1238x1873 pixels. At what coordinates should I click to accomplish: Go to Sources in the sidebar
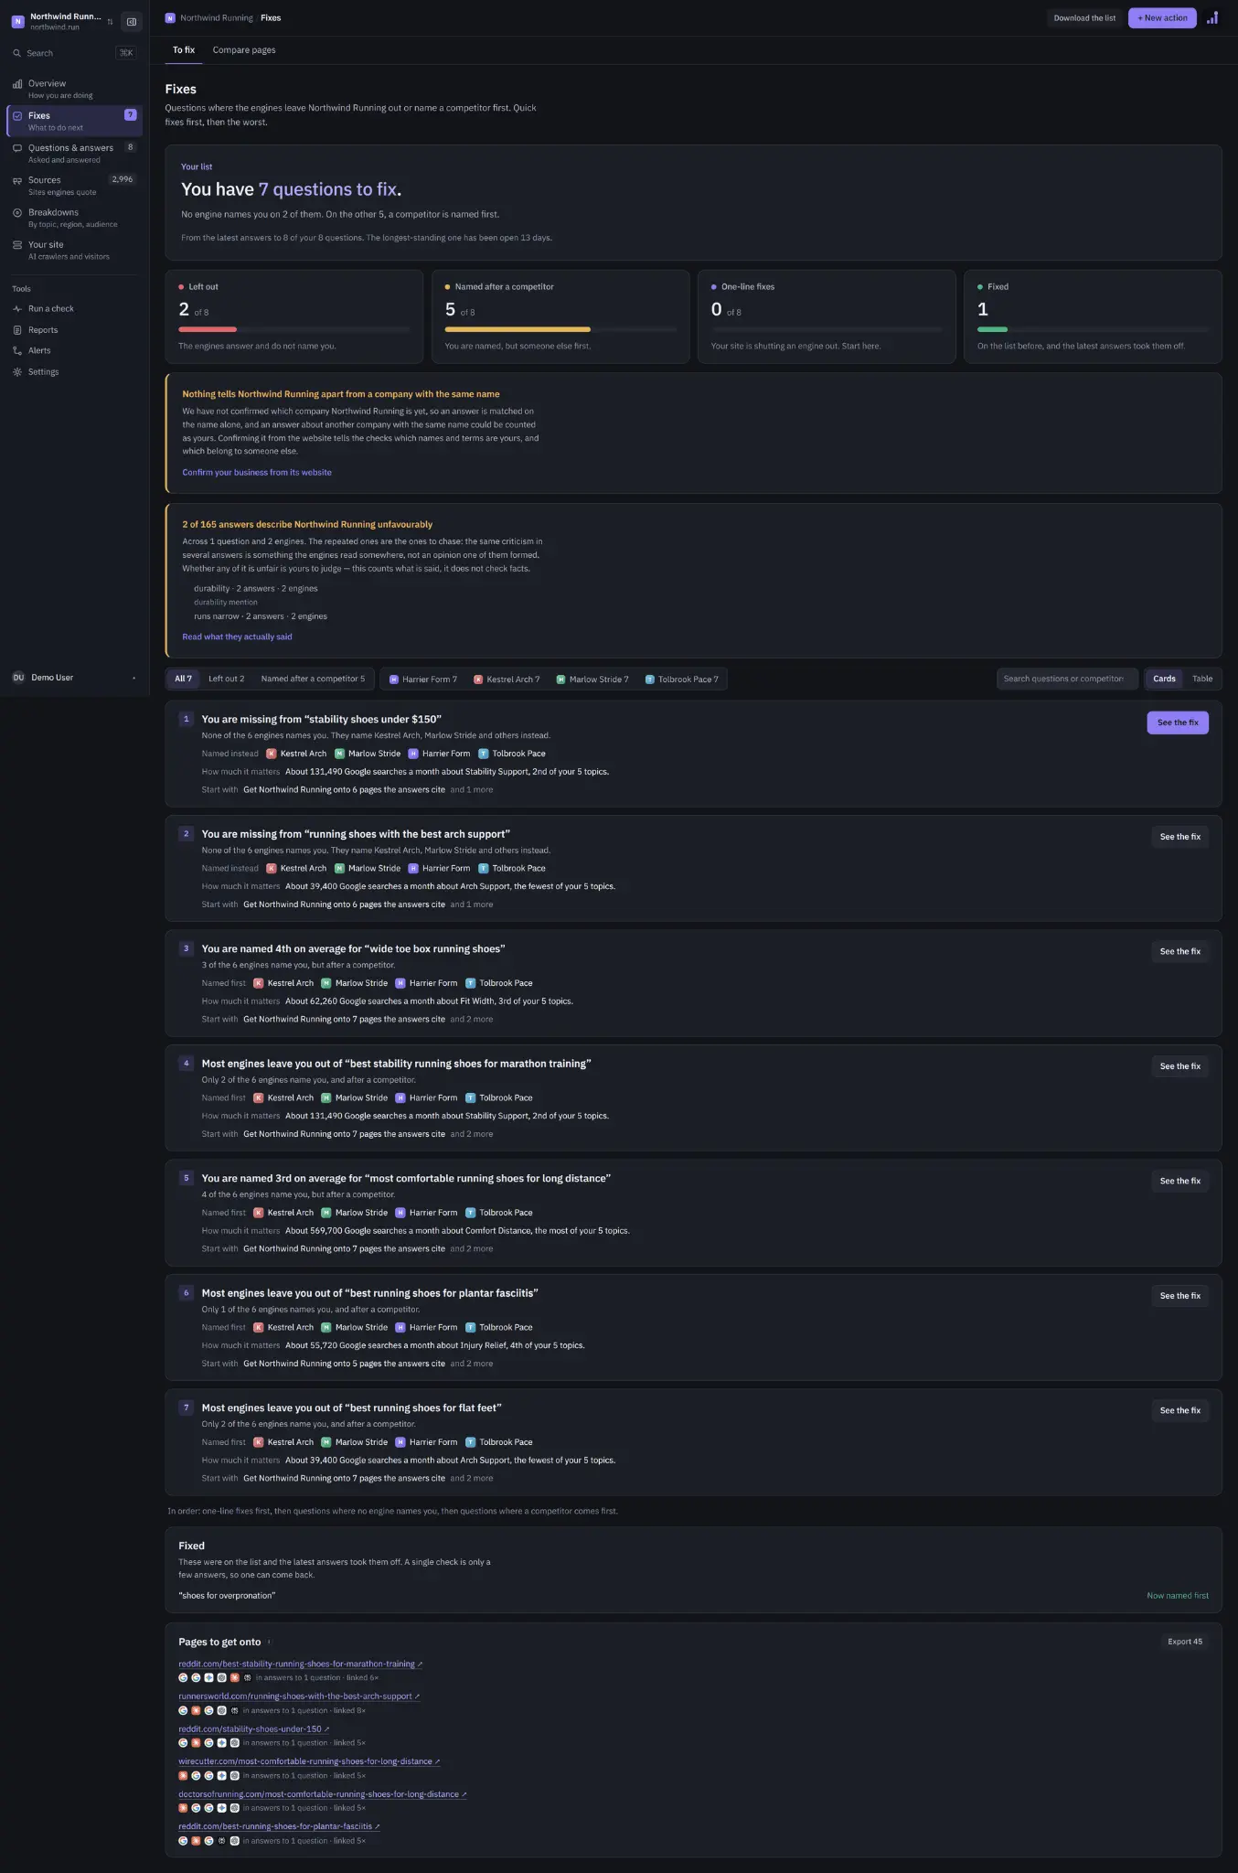[75, 186]
